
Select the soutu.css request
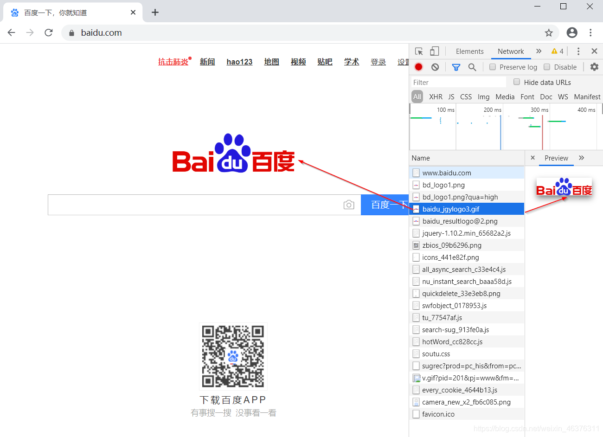(x=467, y=353)
